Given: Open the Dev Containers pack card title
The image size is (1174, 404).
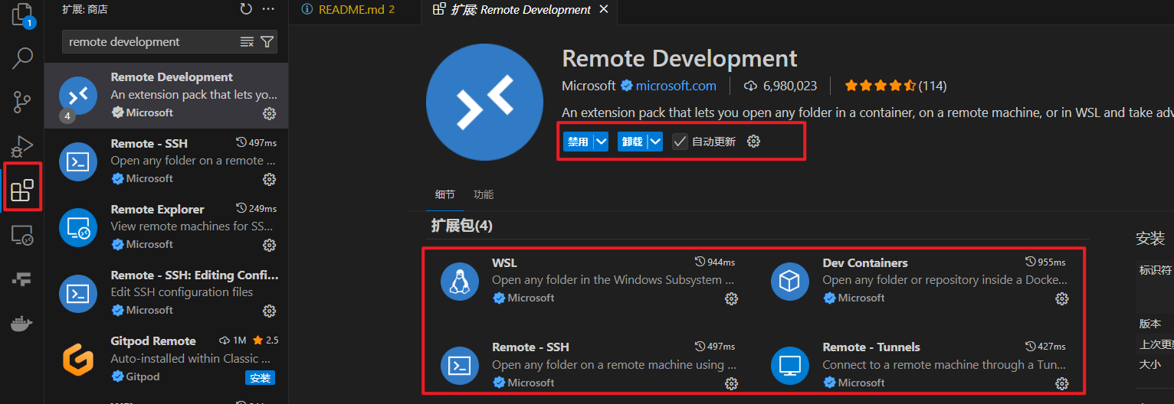Looking at the screenshot, I should 865,263.
